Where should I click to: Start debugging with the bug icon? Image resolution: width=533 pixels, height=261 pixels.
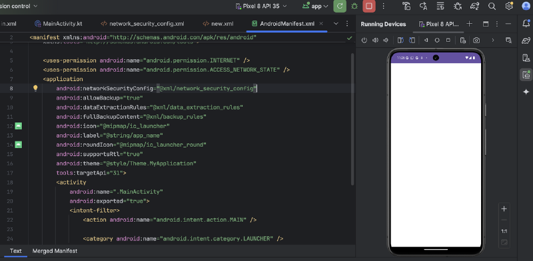[354, 6]
